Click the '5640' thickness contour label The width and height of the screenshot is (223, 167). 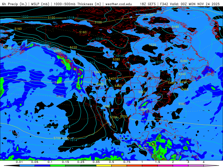click(145, 109)
